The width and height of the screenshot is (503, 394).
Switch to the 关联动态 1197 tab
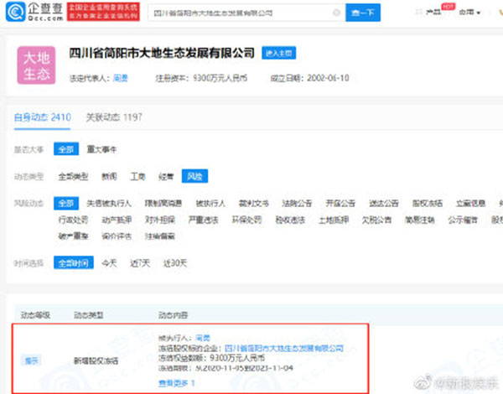tap(114, 117)
